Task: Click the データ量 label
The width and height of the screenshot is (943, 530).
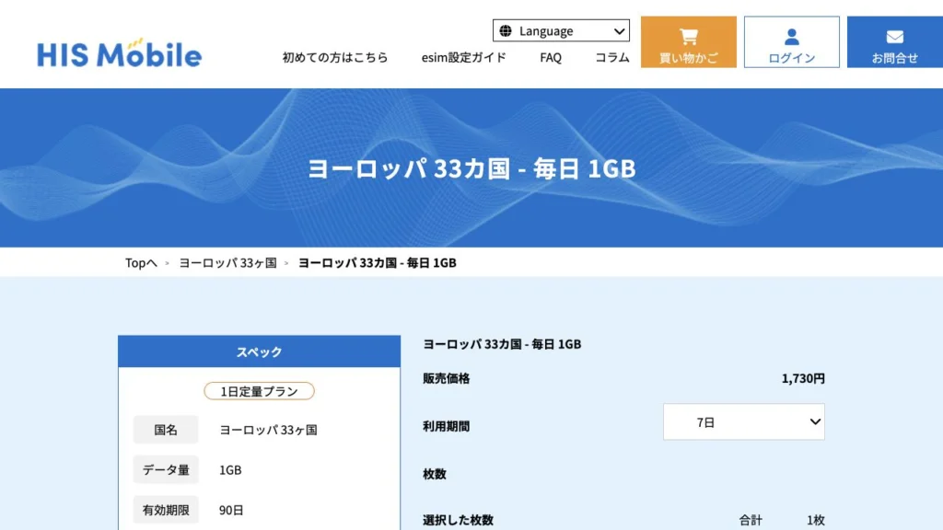Action: tap(166, 470)
